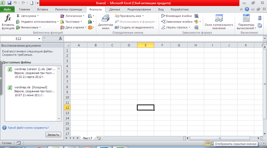
Task: Click the Evaluate Formula magnifier icon
Action: pos(196,27)
